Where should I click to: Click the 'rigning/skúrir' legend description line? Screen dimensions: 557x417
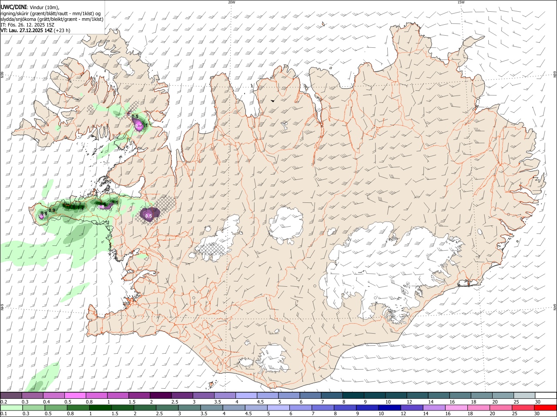coord(50,13)
